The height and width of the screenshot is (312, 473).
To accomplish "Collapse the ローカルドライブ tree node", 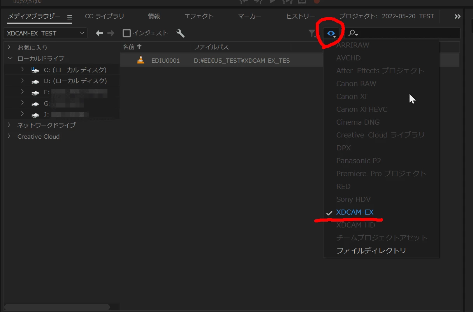I will [9, 58].
